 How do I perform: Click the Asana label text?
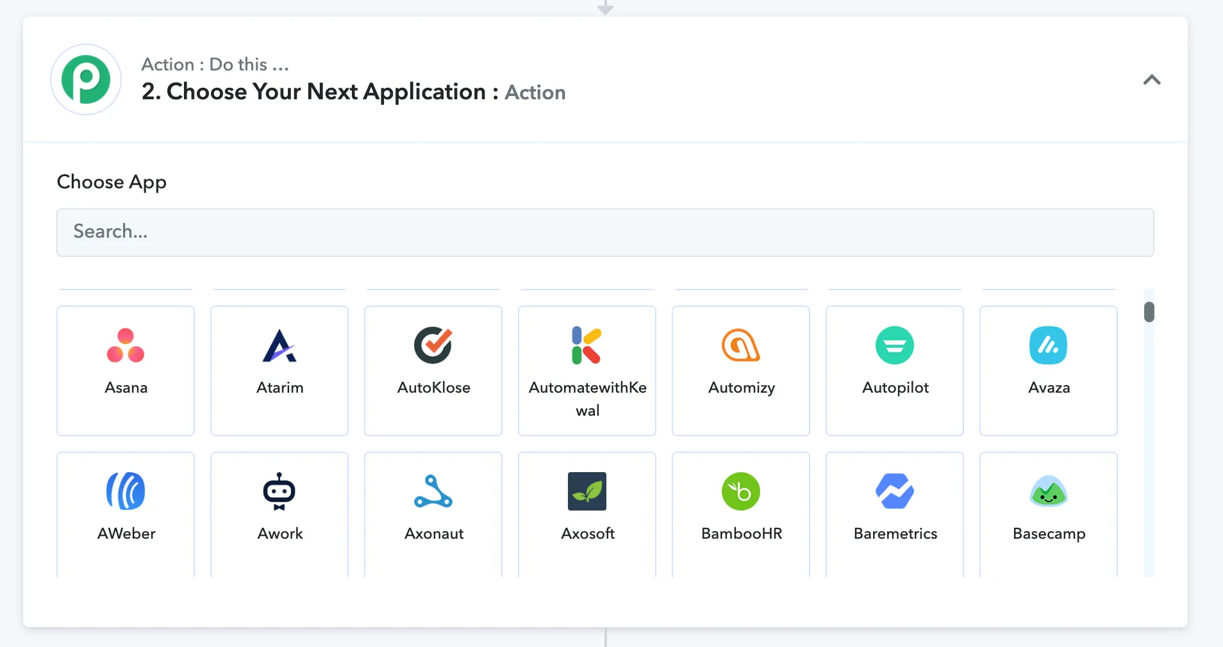(x=126, y=388)
